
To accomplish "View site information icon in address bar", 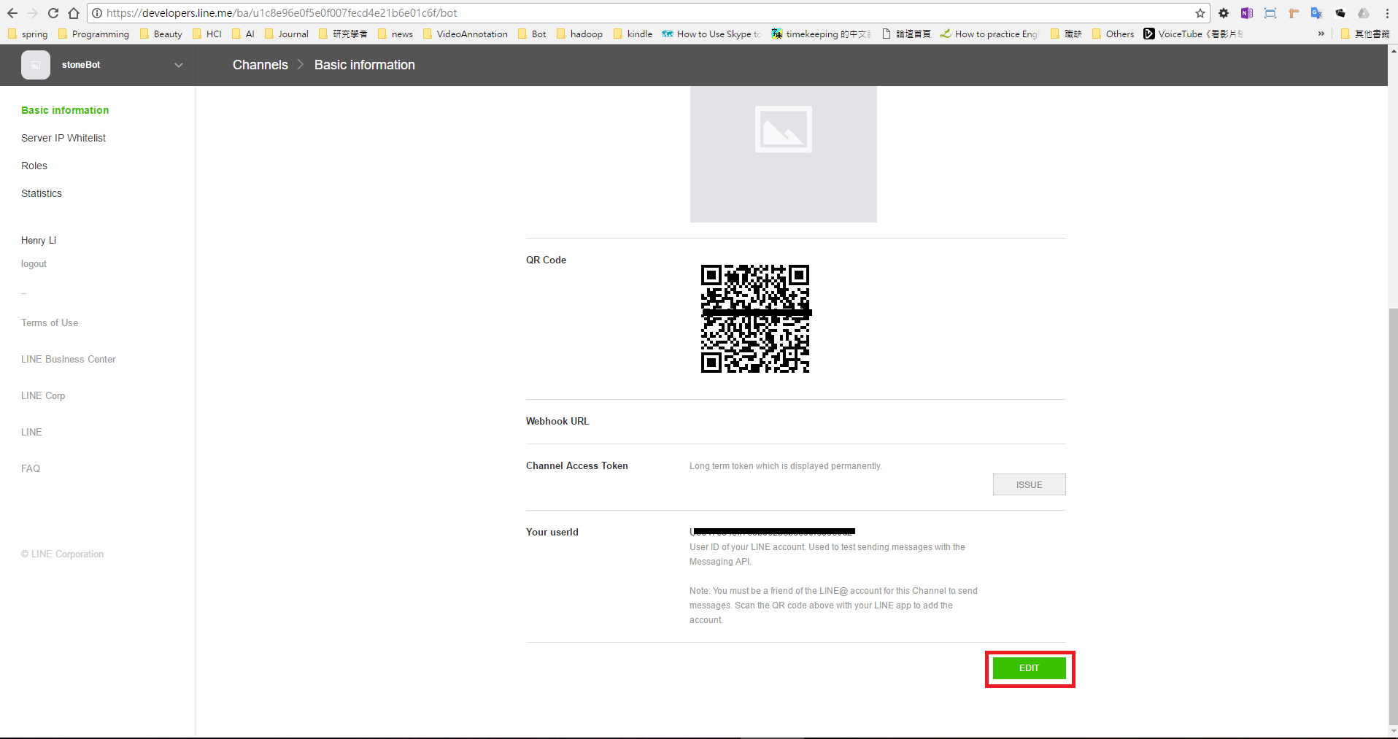I will coord(96,13).
